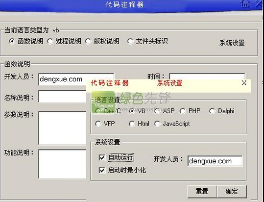Click the home icon in title bar
The width and height of the screenshot is (264, 202).
click(245, 3)
